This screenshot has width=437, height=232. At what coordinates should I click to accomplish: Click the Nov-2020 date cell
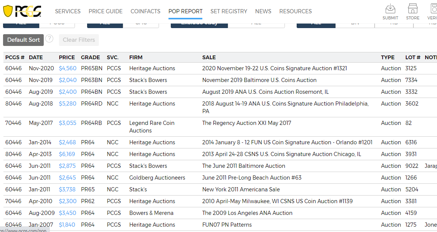[x=41, y=68]
